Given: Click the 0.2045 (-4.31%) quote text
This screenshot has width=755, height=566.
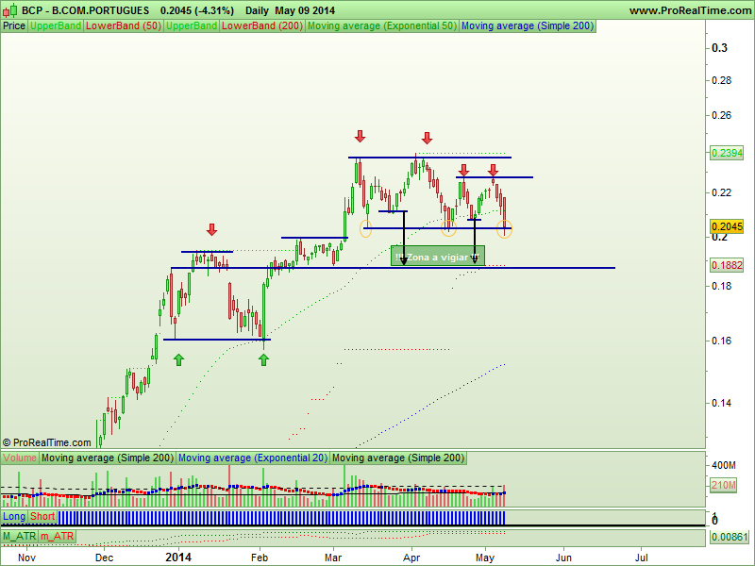Looking at the screenshot, I should [x=197, y=10].
